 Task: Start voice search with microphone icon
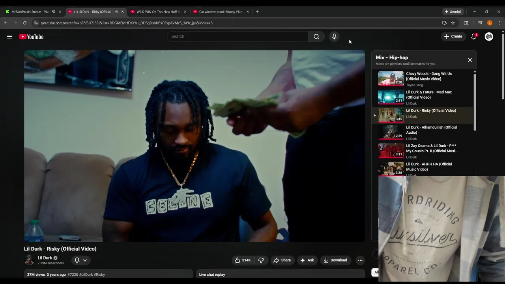click(x=334, y=37)
